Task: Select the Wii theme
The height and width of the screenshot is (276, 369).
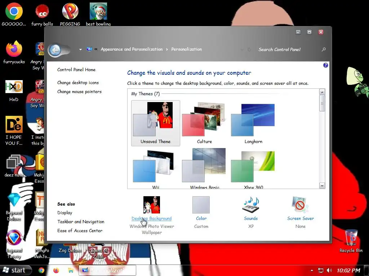Action: [156, 168]
